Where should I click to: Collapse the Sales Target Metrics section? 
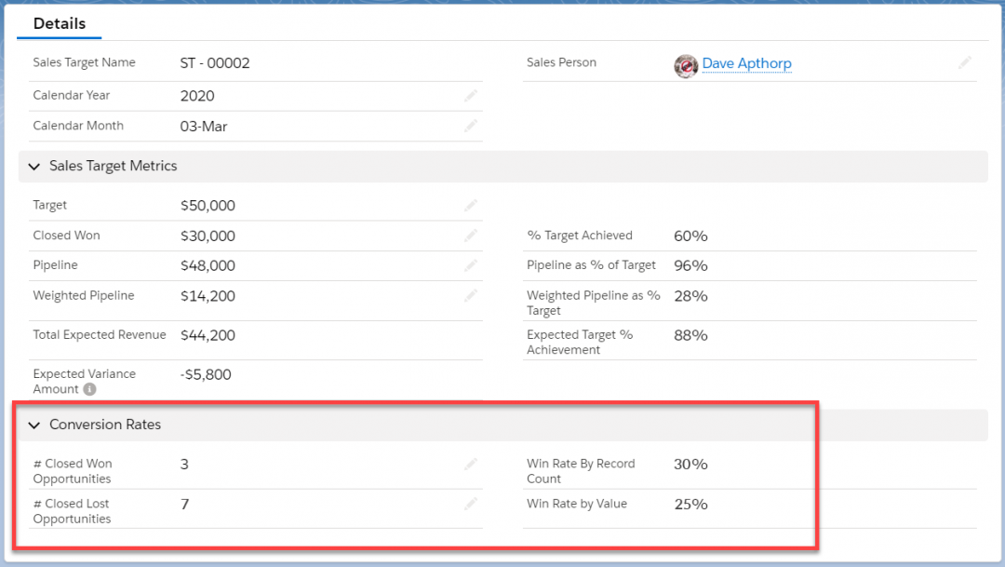click(34, 166)
